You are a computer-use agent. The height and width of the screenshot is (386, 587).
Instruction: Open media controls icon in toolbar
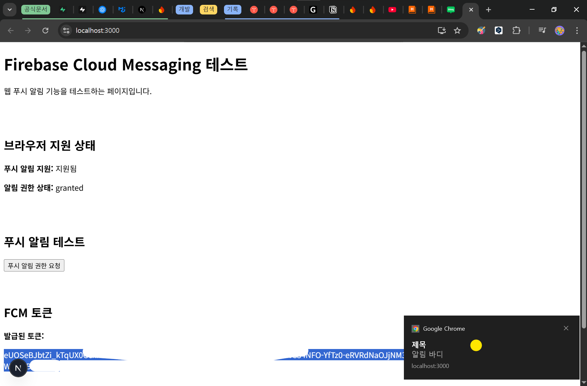pos(542,31)
